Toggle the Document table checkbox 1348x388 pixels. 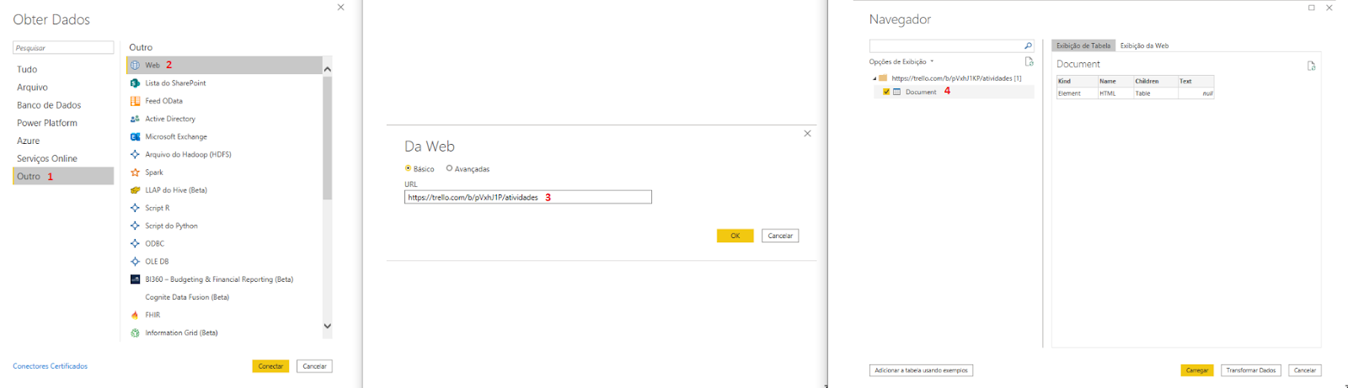point(886,92)
